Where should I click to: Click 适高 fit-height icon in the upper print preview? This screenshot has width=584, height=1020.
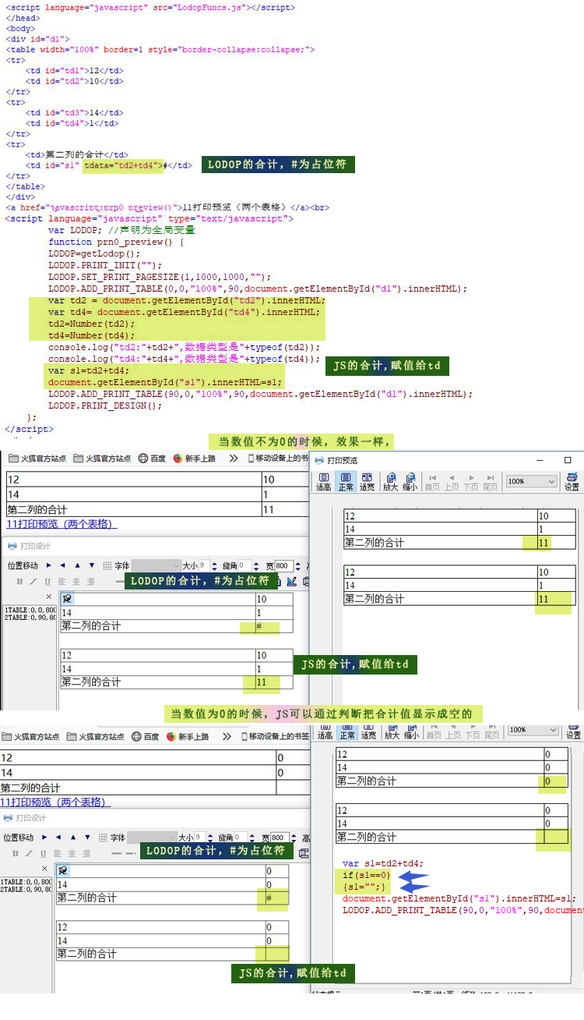(x=323, y=481)
